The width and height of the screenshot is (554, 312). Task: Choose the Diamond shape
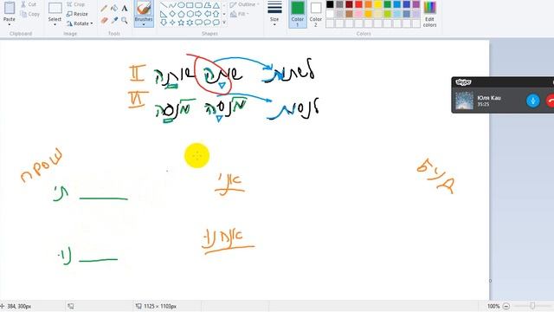172,14
